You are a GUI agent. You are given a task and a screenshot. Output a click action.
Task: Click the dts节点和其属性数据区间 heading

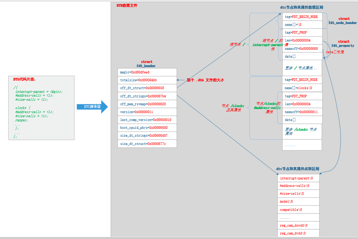pos(302,7)
